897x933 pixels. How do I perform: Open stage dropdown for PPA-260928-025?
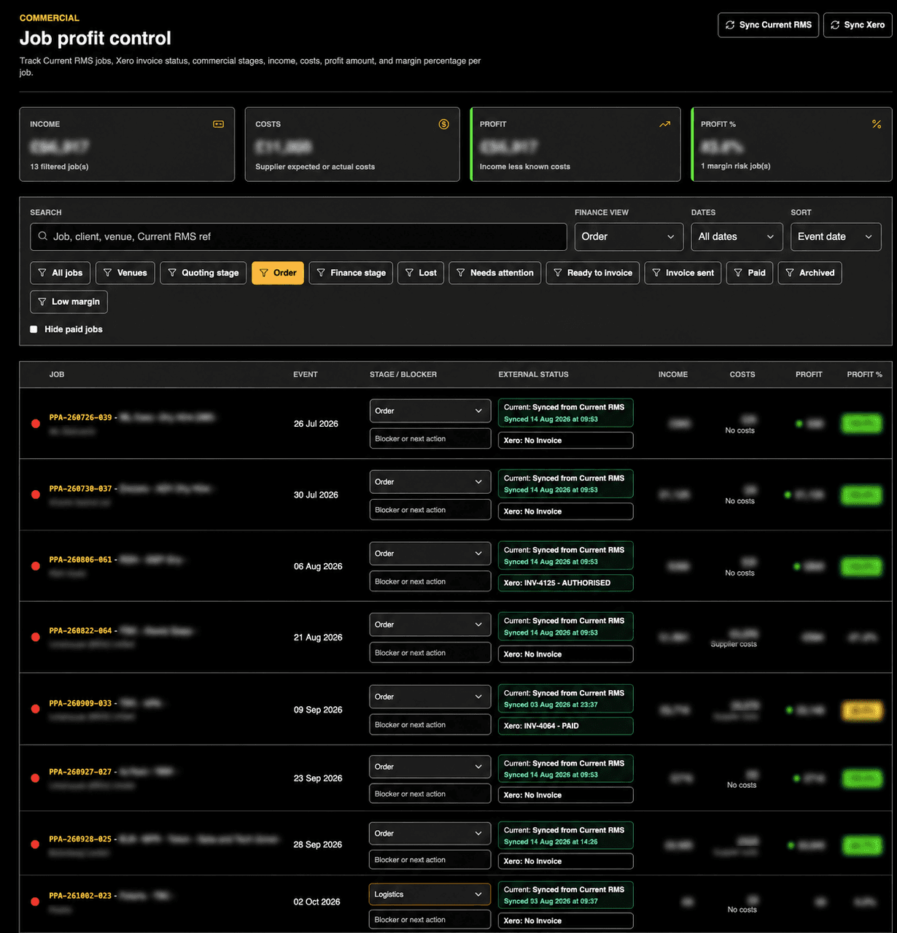pyautogui.click(x=430, y=833)
